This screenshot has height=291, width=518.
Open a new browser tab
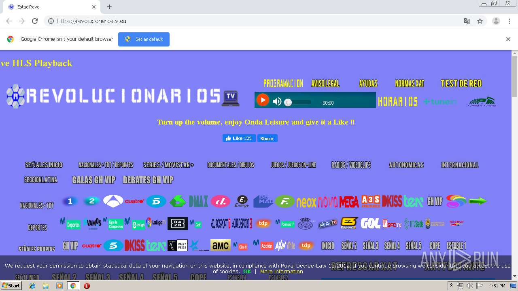pyautogui.click(x=109, y=7)
